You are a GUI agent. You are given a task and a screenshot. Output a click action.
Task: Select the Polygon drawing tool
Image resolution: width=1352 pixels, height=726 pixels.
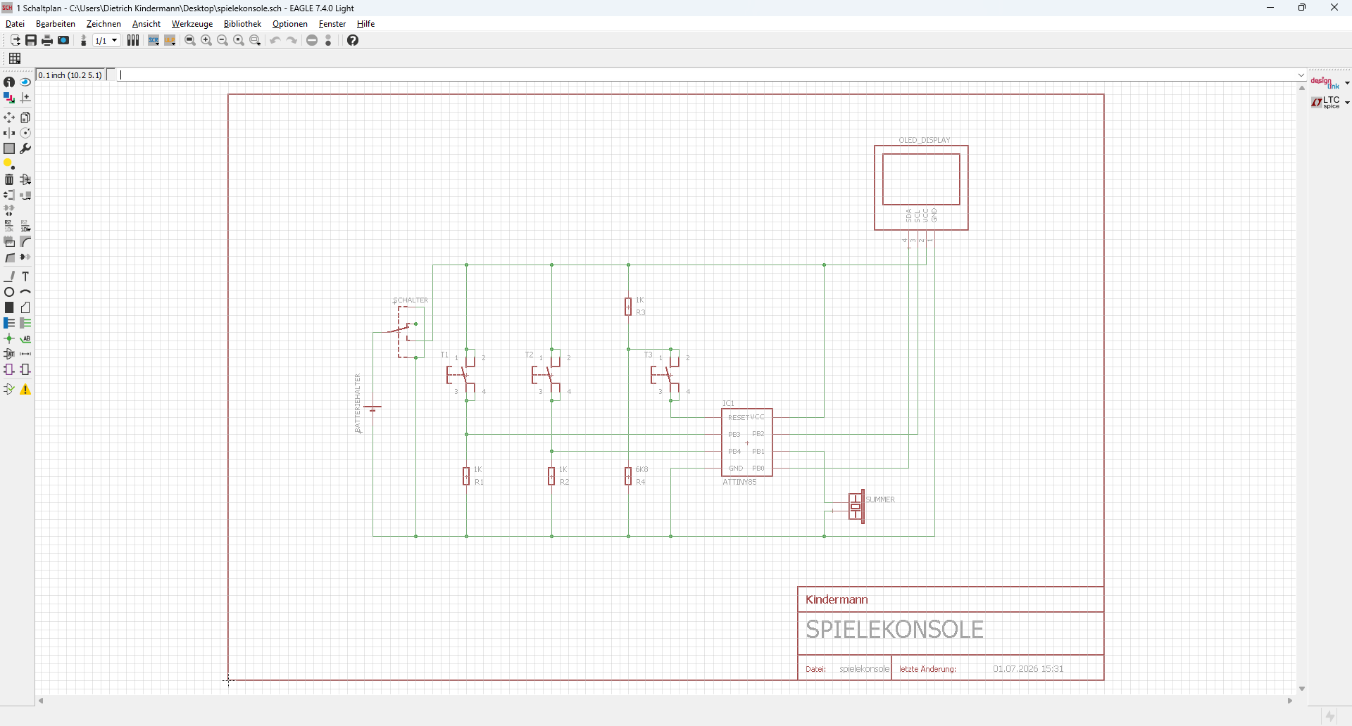tap(25, 307)
